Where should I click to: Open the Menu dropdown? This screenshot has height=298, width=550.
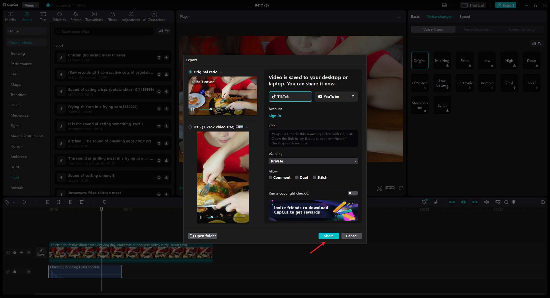[31, 5]
